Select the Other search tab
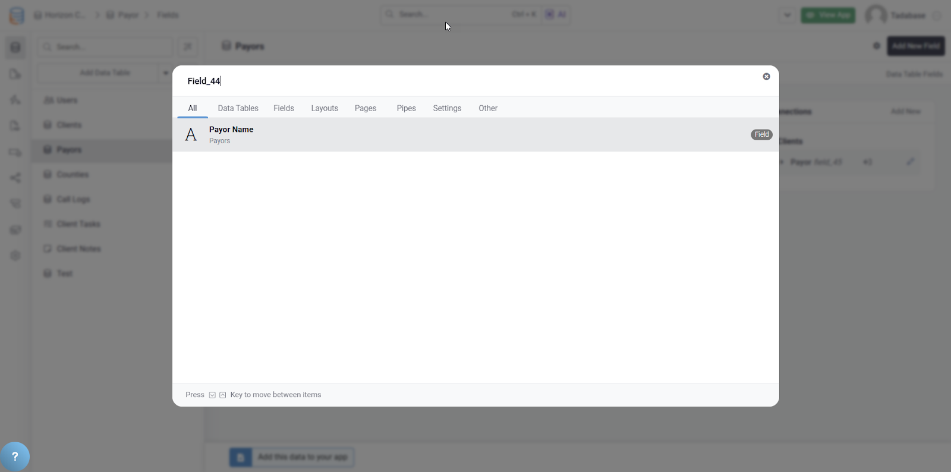This screenshot has width=951, height=472. (x=488, y=108)
